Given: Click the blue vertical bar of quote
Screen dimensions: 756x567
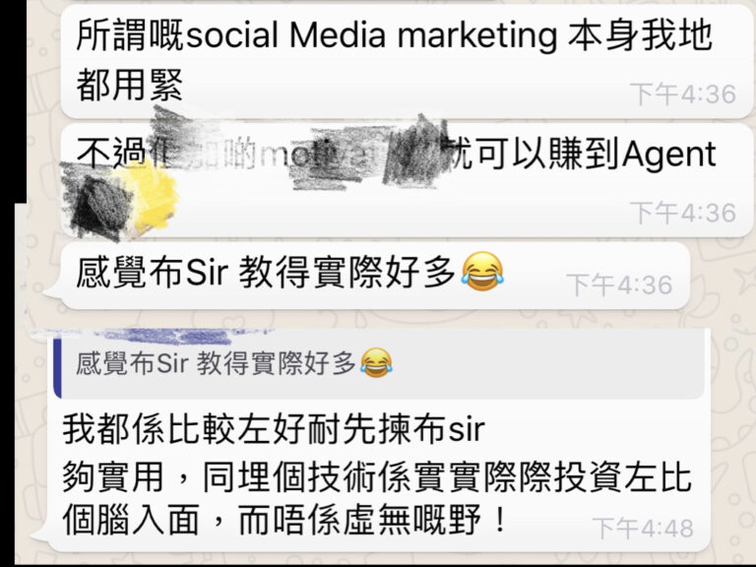Looking at the screenshot, I should click(57, 368).
